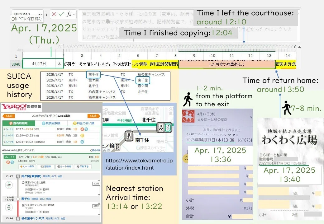Image resolution: width=324 pixels, height=224 pixels.
Task: Expand the ルート5 result row
Action: coord(51,136)
